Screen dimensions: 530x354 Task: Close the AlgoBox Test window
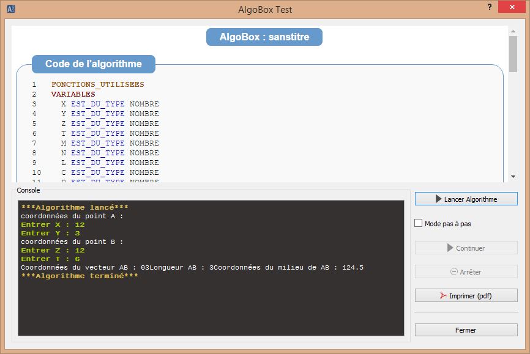(512, 7)
